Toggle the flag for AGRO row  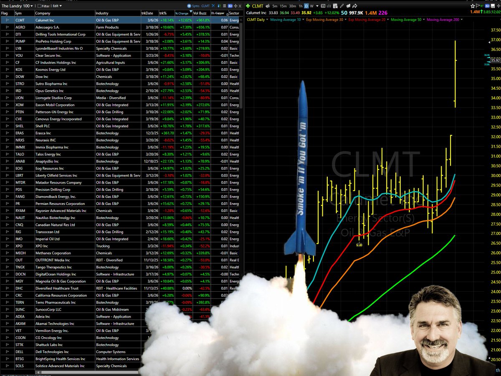[x=7, y=27]
